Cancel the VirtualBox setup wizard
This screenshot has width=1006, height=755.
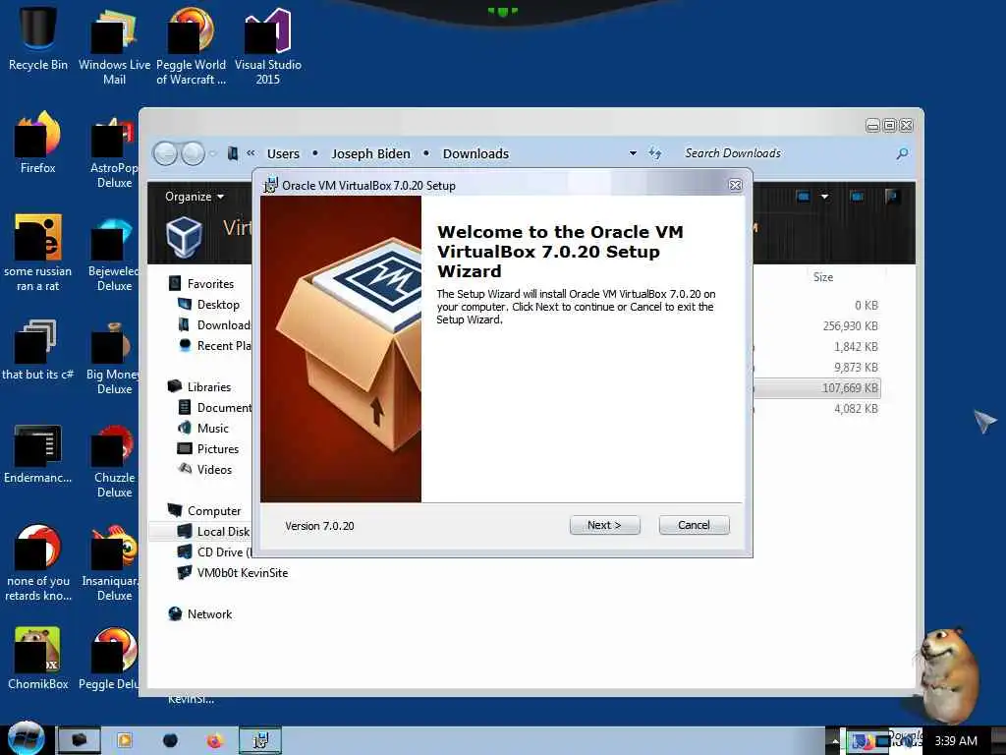click(x=694, y=525)
